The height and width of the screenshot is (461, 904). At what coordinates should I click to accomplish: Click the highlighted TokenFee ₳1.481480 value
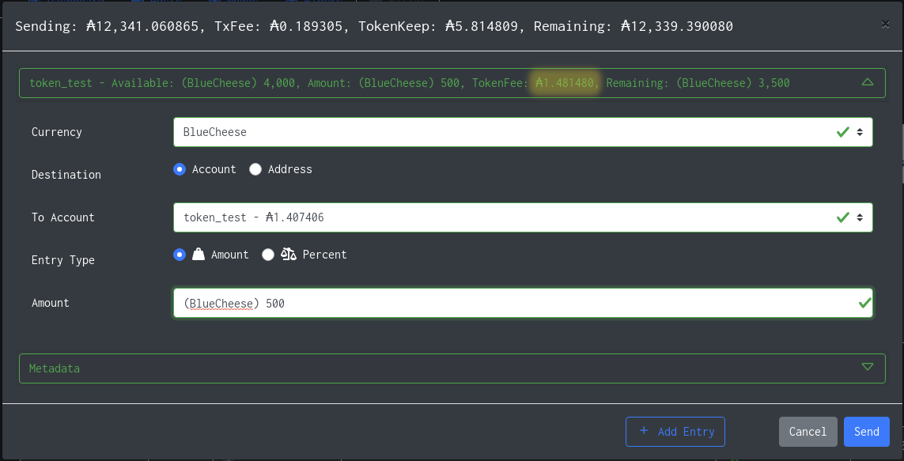click(x=565, y=83)
